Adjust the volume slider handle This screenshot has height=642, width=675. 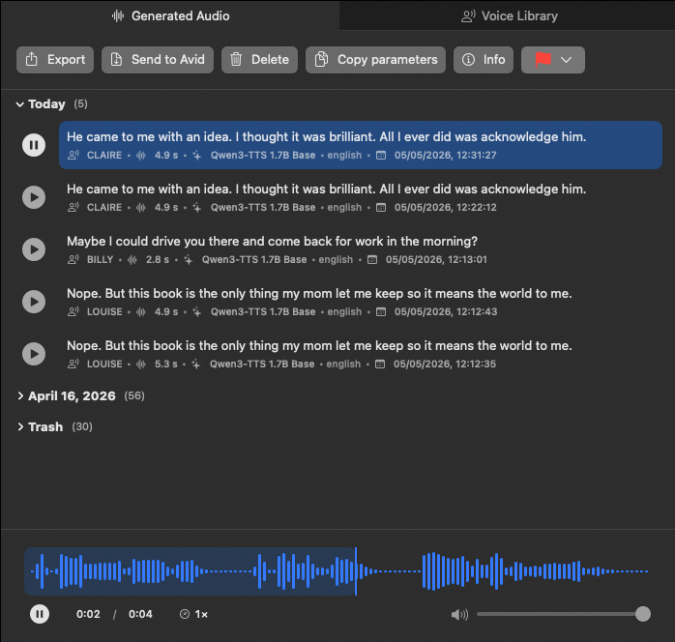click(643, 614)
